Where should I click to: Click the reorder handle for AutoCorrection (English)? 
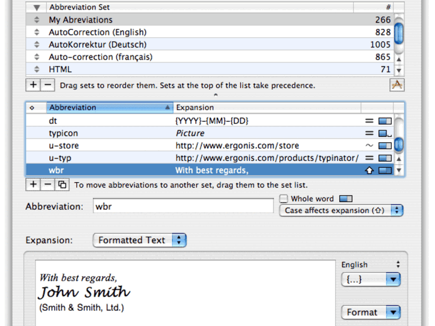pyautogui.click(x=37, y=32)
